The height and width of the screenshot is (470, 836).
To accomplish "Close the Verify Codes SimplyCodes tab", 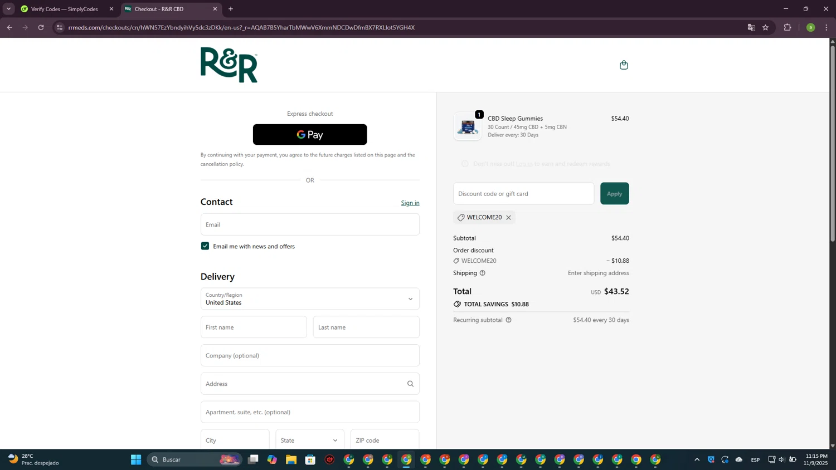I will (111, 9).
